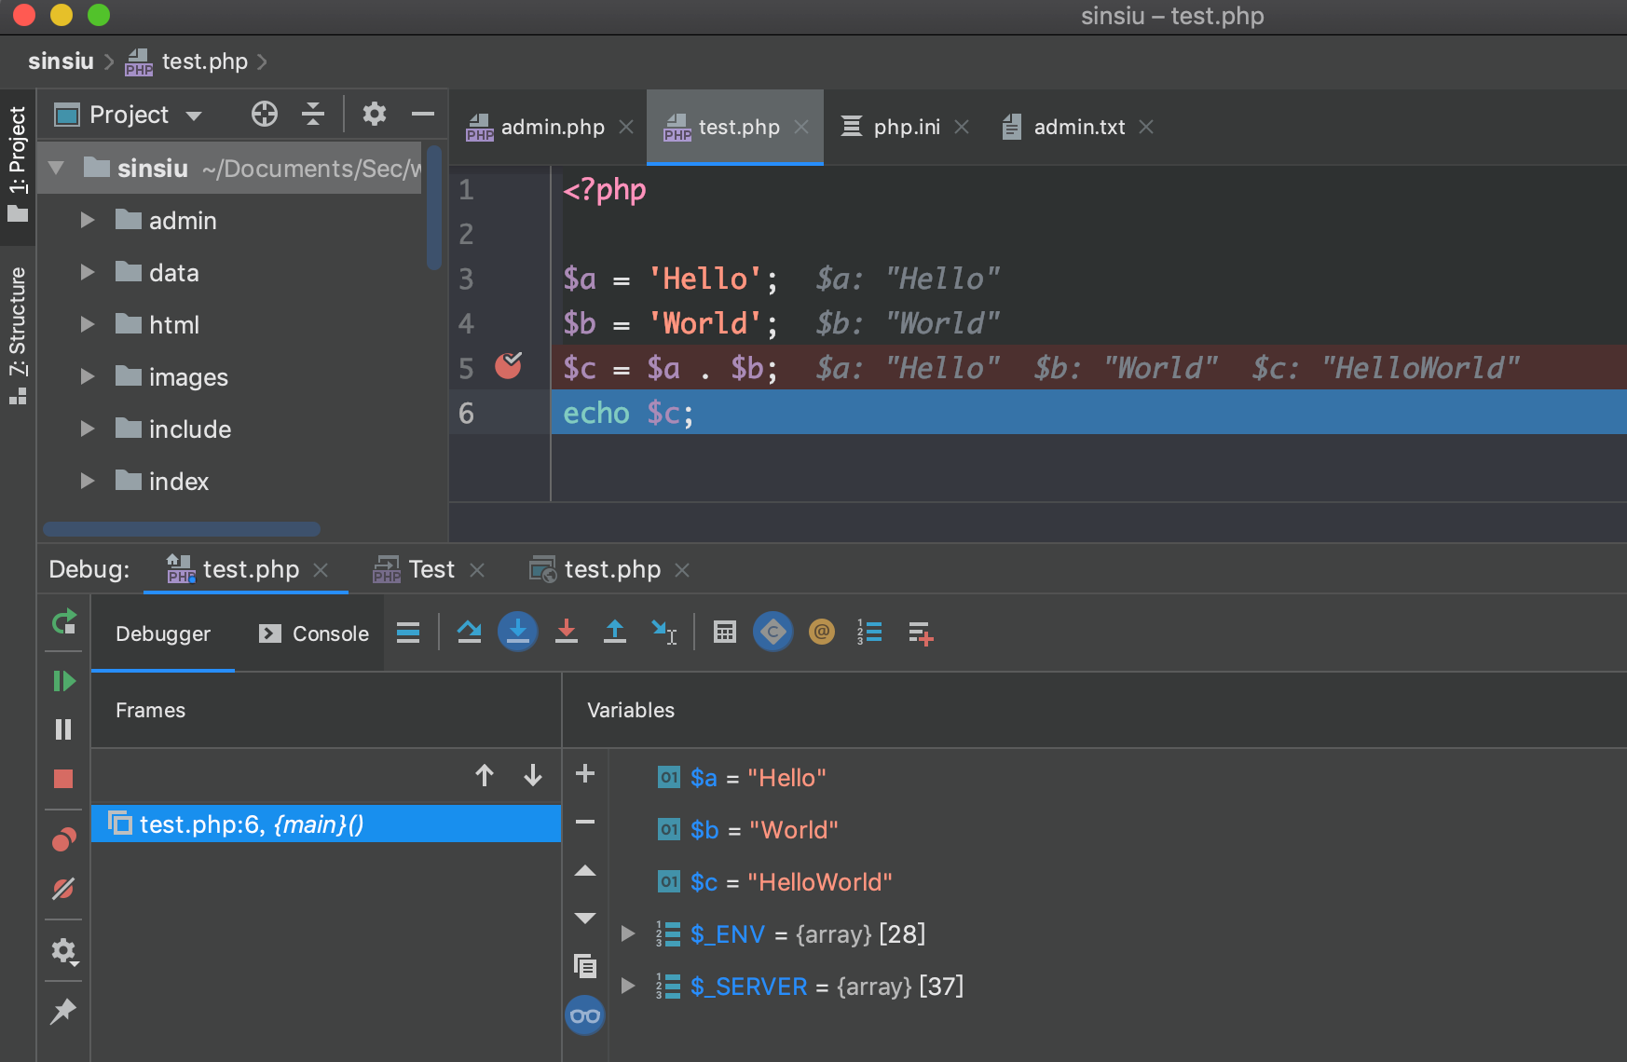Close the test.php editor tab

[x=801, y=127]
